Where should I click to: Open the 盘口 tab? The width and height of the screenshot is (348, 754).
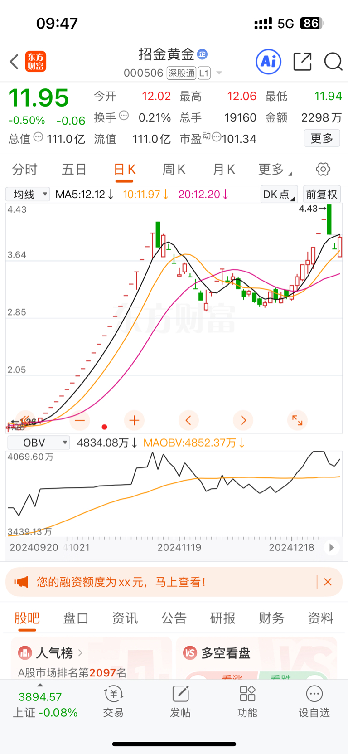(x=76, y=618)
